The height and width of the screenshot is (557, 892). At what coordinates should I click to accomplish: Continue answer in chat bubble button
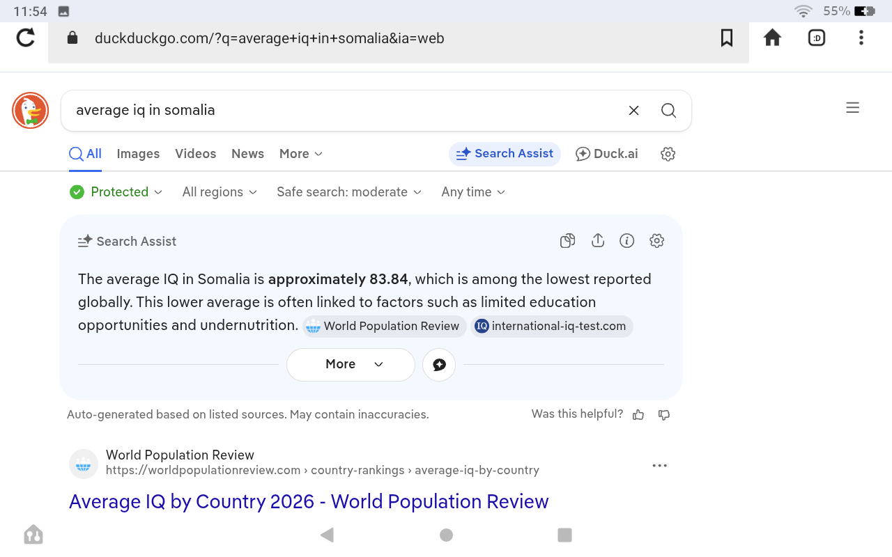pos(439,364)
